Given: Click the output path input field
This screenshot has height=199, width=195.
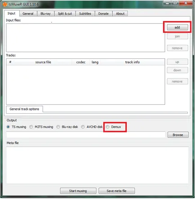Looking at the screenshot, I should pos(86,135).
